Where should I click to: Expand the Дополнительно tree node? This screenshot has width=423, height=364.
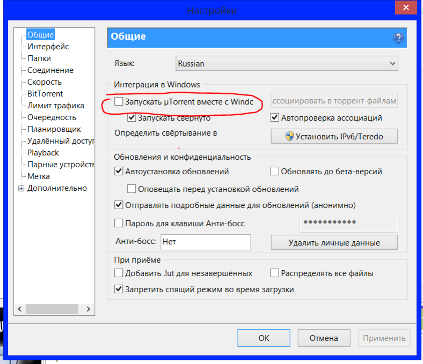(x=21, y=188)
